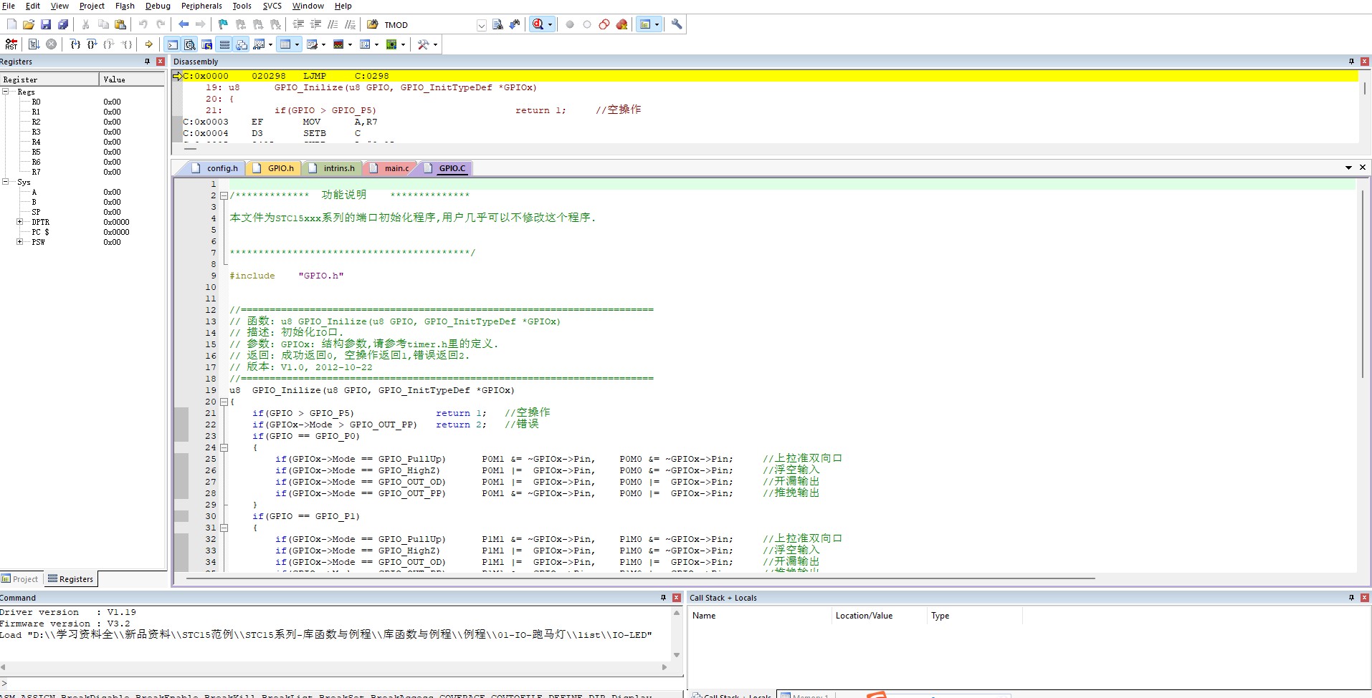This screenshot has width=1372, height=698.
Task: Toggle the Command window button
Action: (x=173, y=44)
